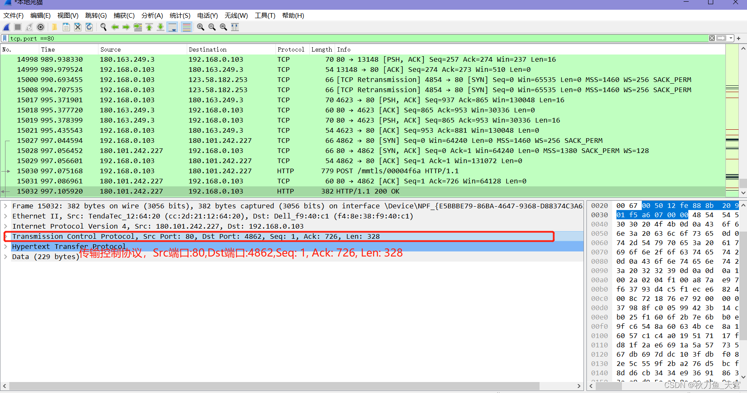747x393 pixels.
Task: Open capture options gear icon
Action: [41, 27]
